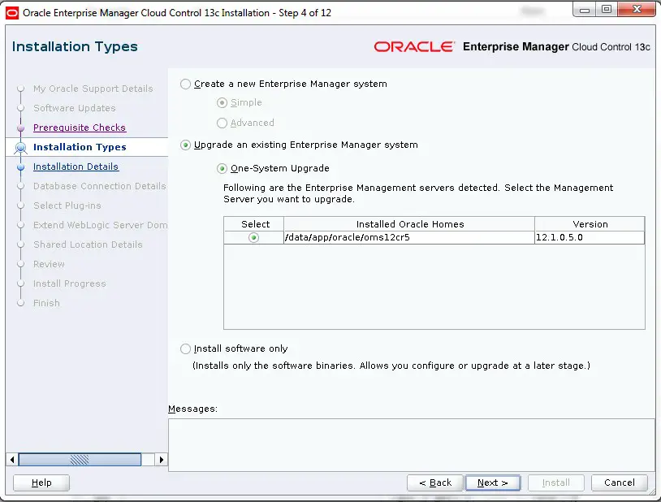Click the Installation Types current step marker icon
The image size is (661, 502).
pos(20,148)
